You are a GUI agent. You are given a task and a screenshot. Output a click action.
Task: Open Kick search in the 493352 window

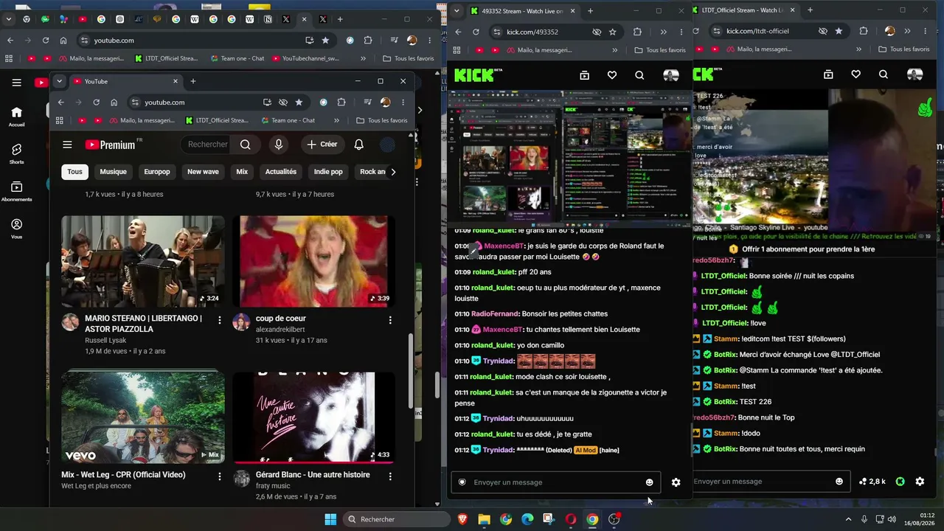(639, 75)
